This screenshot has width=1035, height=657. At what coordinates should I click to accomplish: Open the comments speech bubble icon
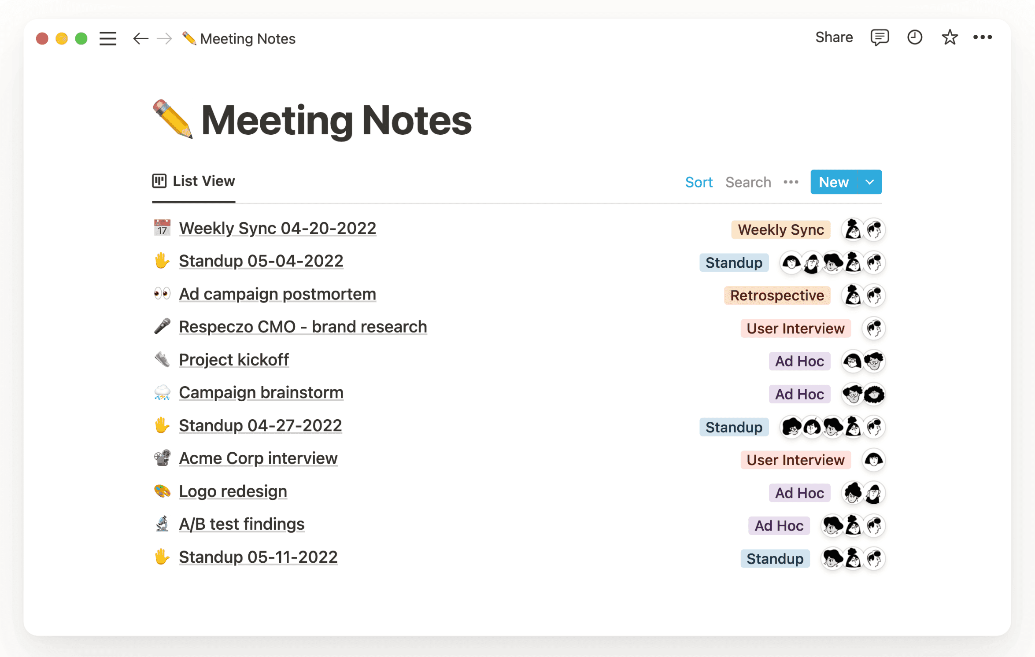[879, 38]
